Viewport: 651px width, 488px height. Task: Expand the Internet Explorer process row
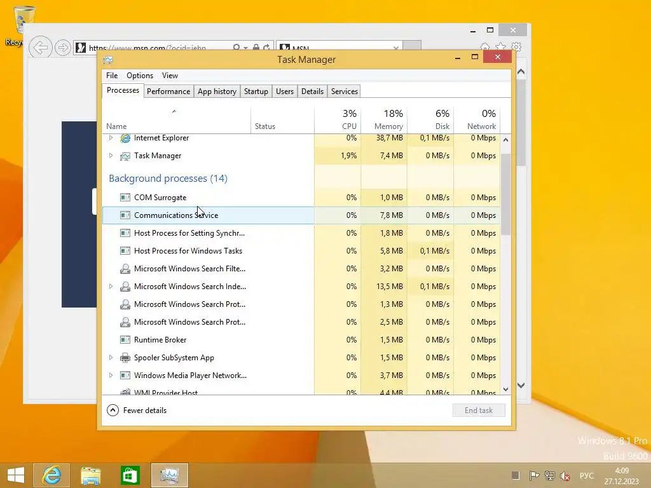click(111, 138)
